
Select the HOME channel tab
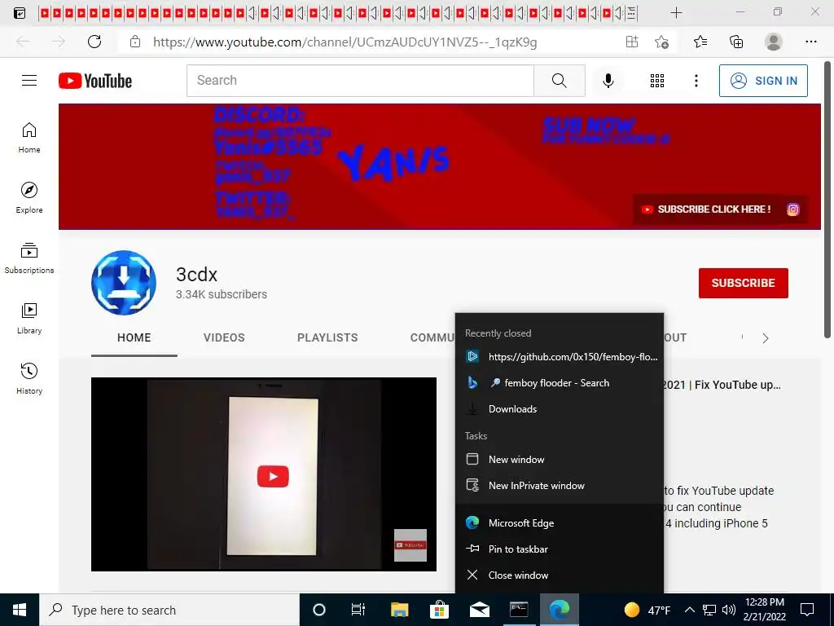134,337
